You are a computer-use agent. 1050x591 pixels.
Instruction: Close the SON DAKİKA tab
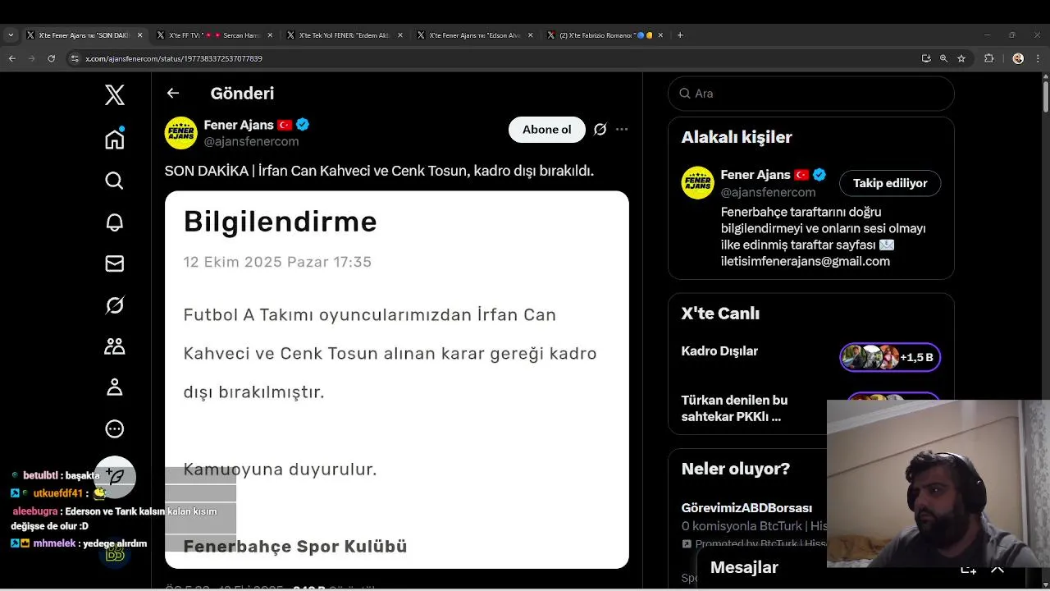click(x=139, y=35)
